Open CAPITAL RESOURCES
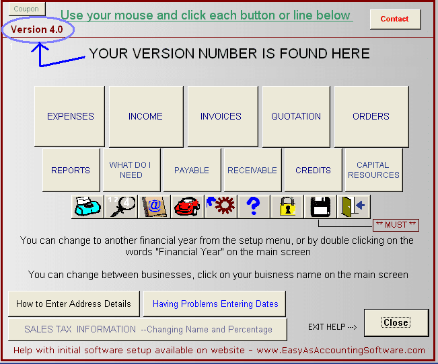This screenshot has height=364, width=438. click(x=373, y=170)
